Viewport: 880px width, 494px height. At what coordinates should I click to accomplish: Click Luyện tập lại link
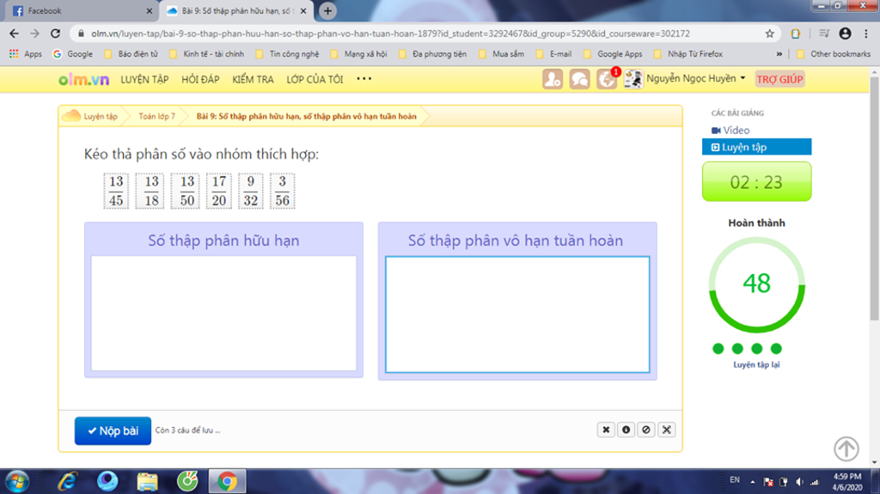(x=756, y=364)
